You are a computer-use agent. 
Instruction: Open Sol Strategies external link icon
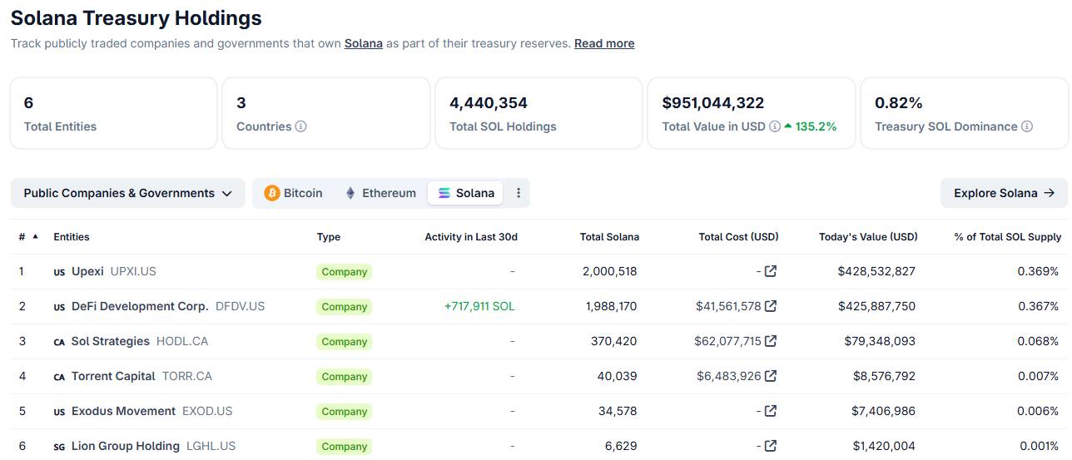point(771,341)
